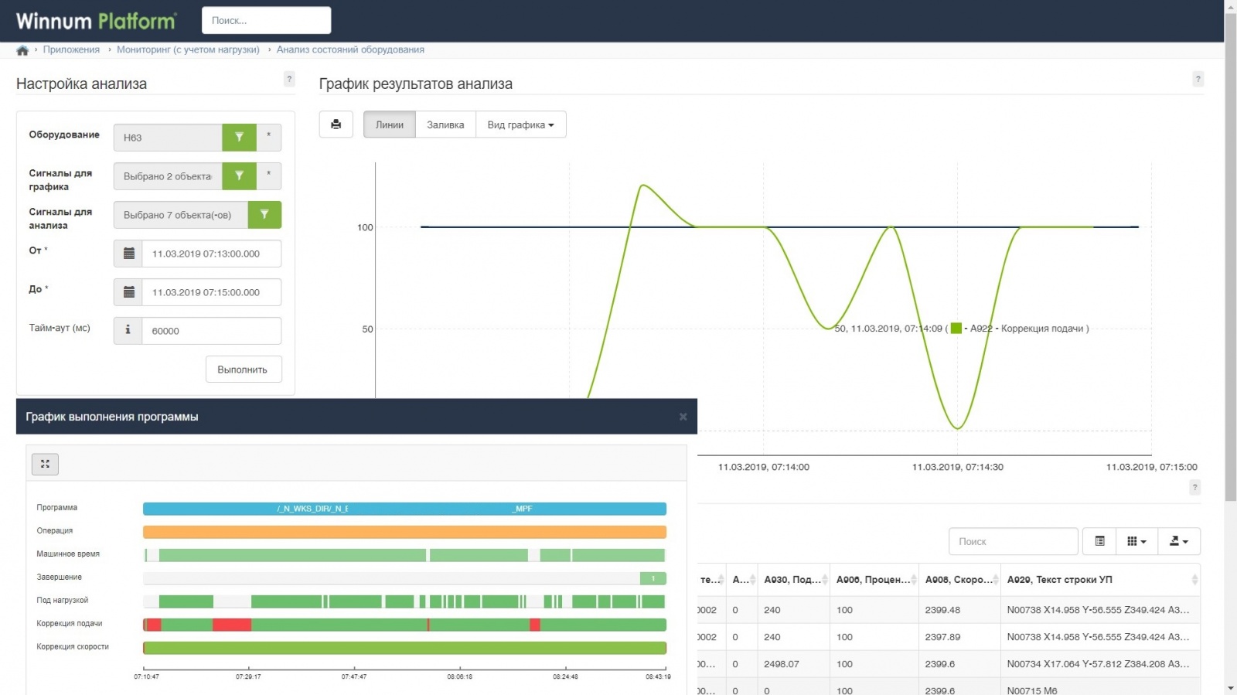Click the Winnum Platform logo
This screenshot has height=695, width=1237.
[x=97, y=21]
